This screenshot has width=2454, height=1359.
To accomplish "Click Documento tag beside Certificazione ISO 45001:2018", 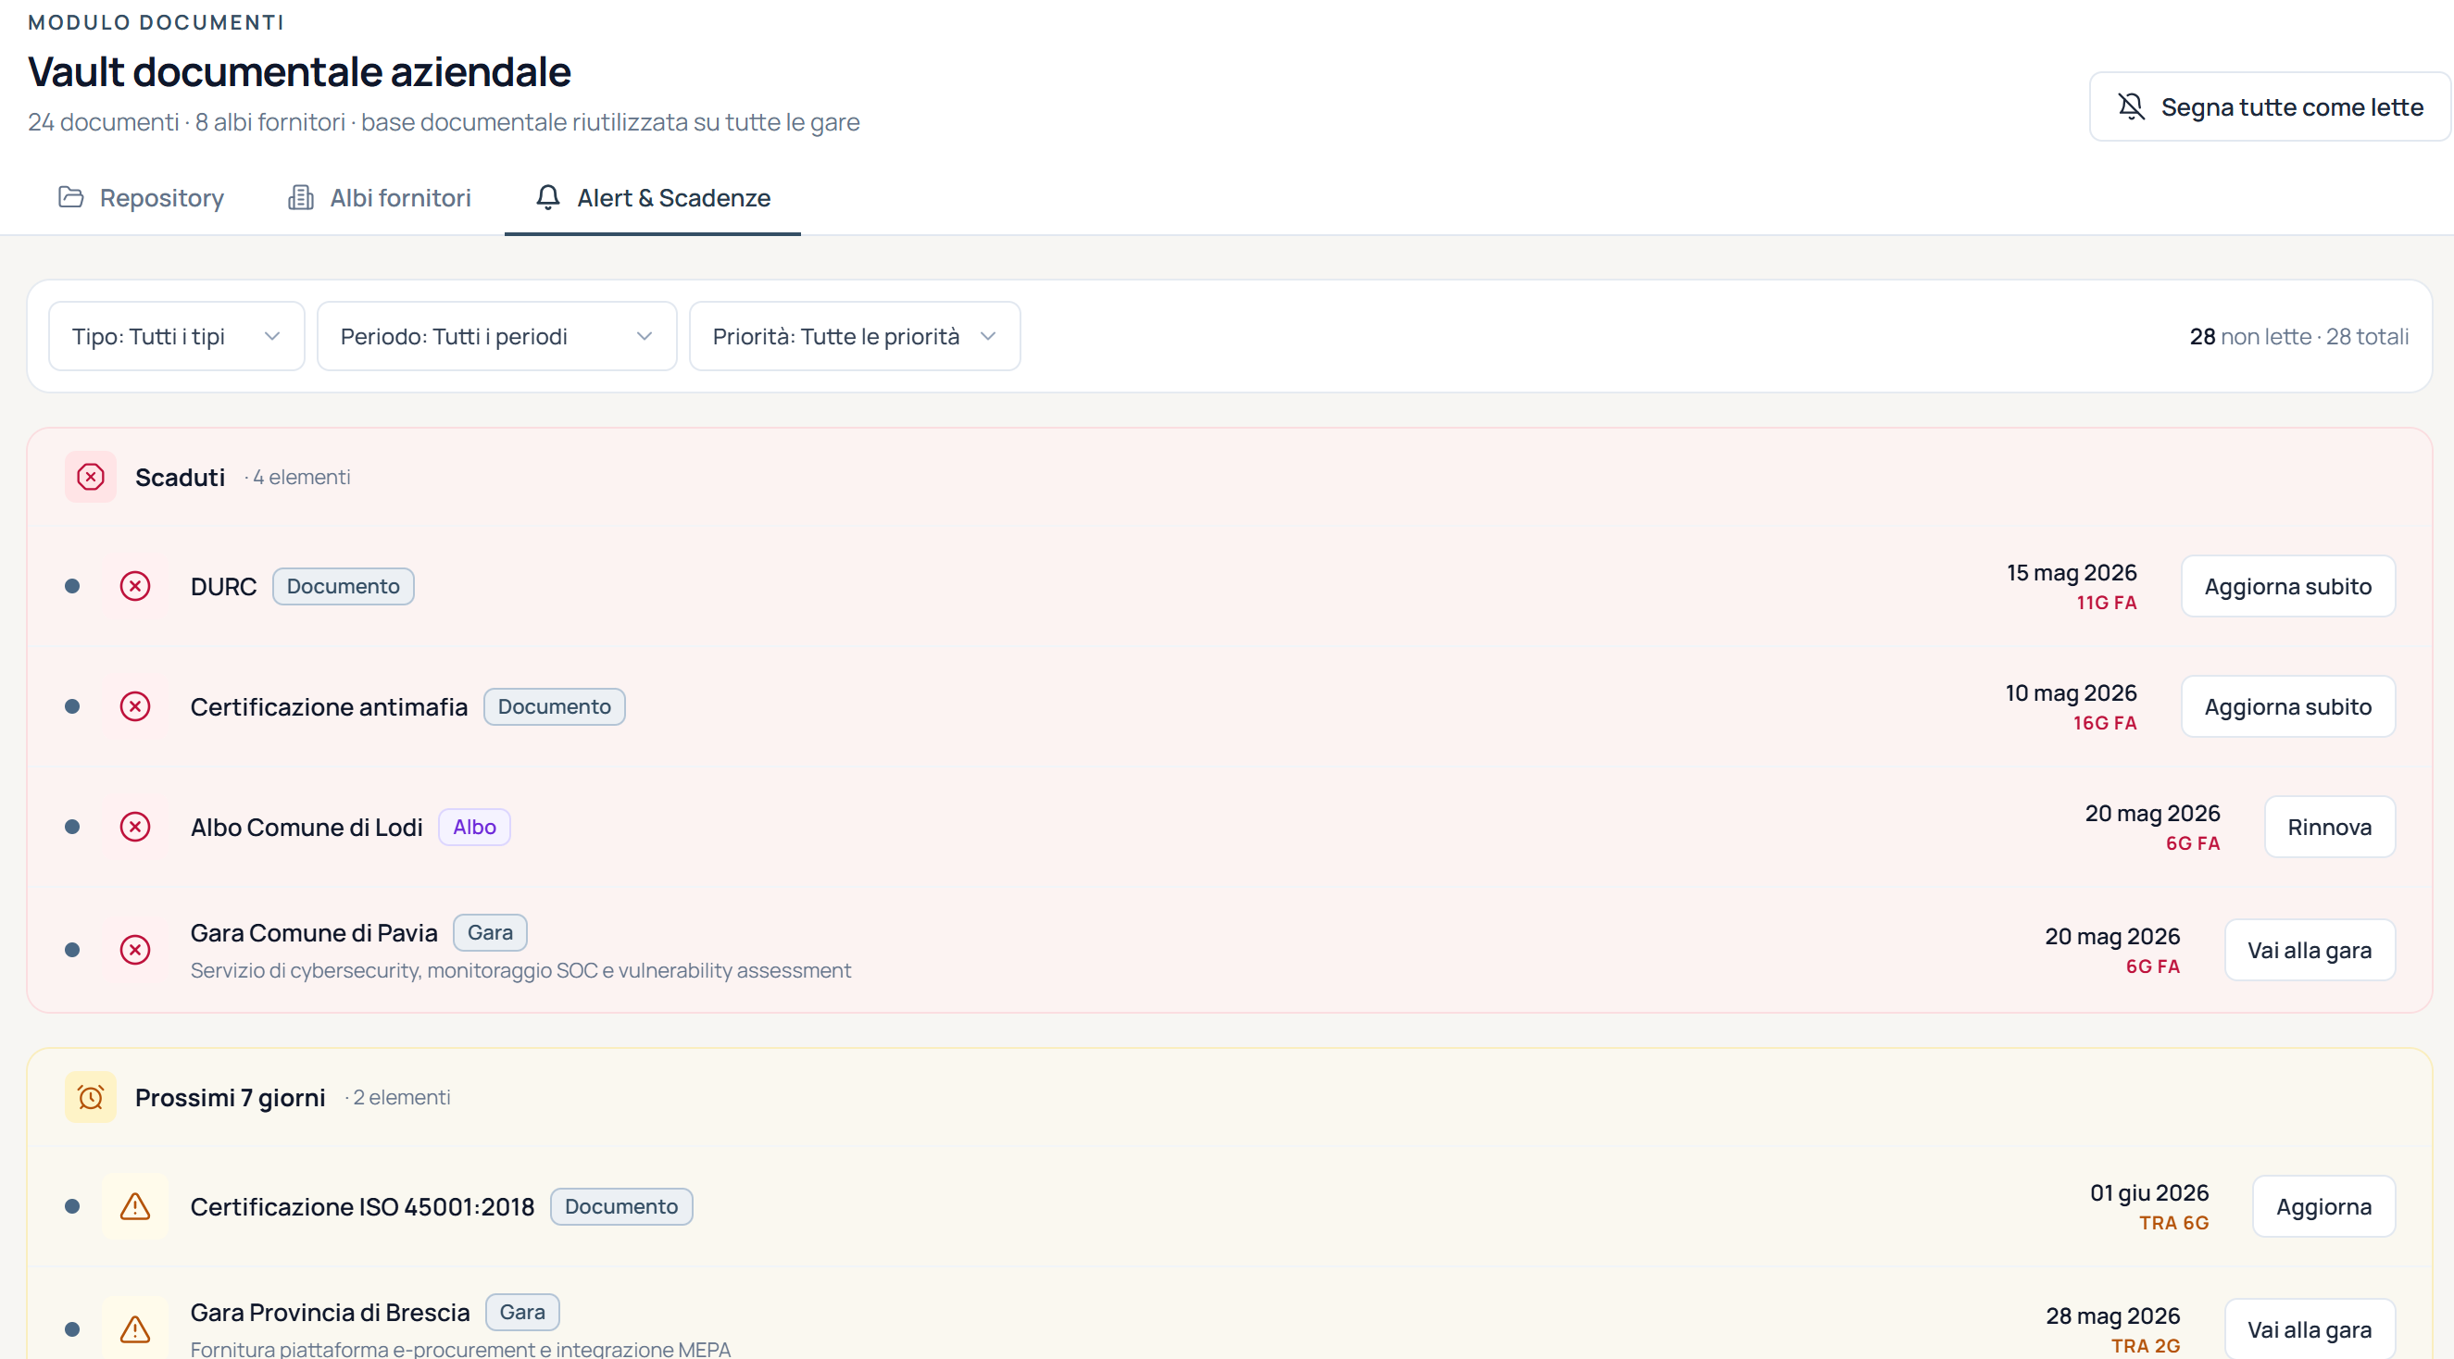I will point(621,1206).
